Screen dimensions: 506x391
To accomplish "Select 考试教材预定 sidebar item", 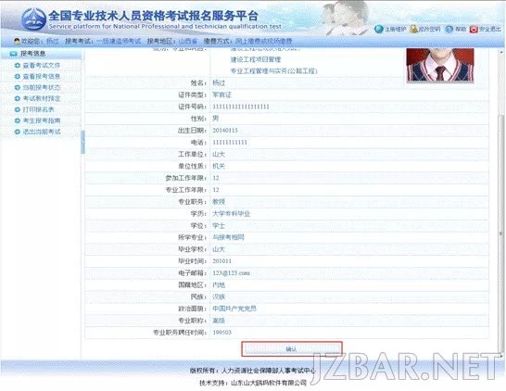I will [x=42, y=98].
